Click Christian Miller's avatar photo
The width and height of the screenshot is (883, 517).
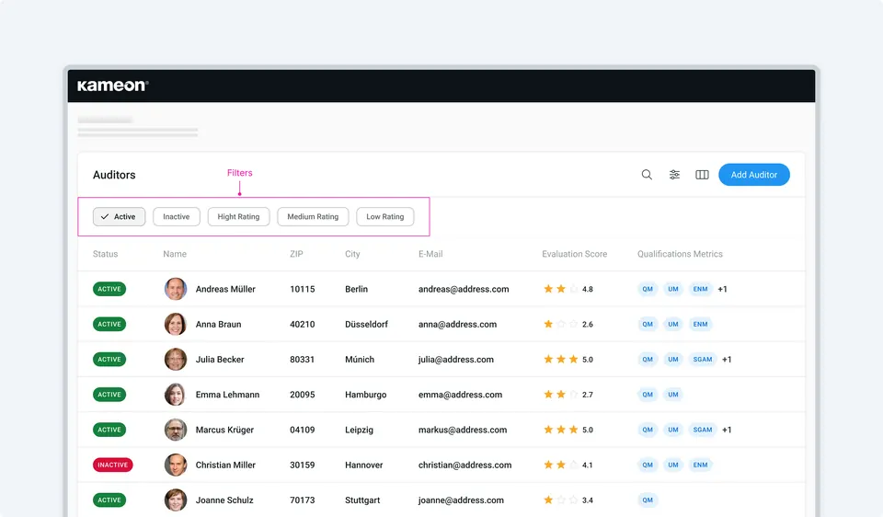click(x=175, y=465)
